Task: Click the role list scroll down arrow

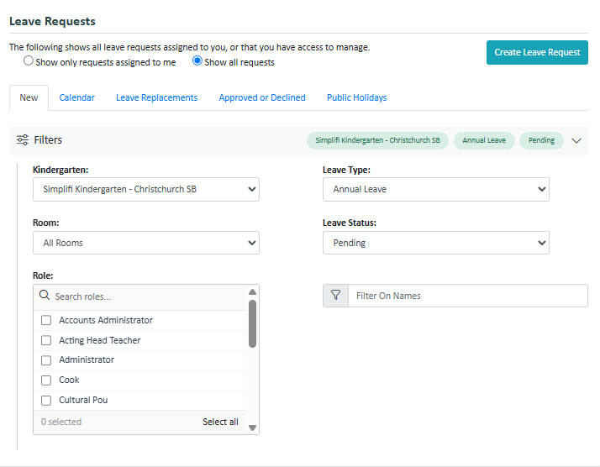Action: [x=252, y=428]
